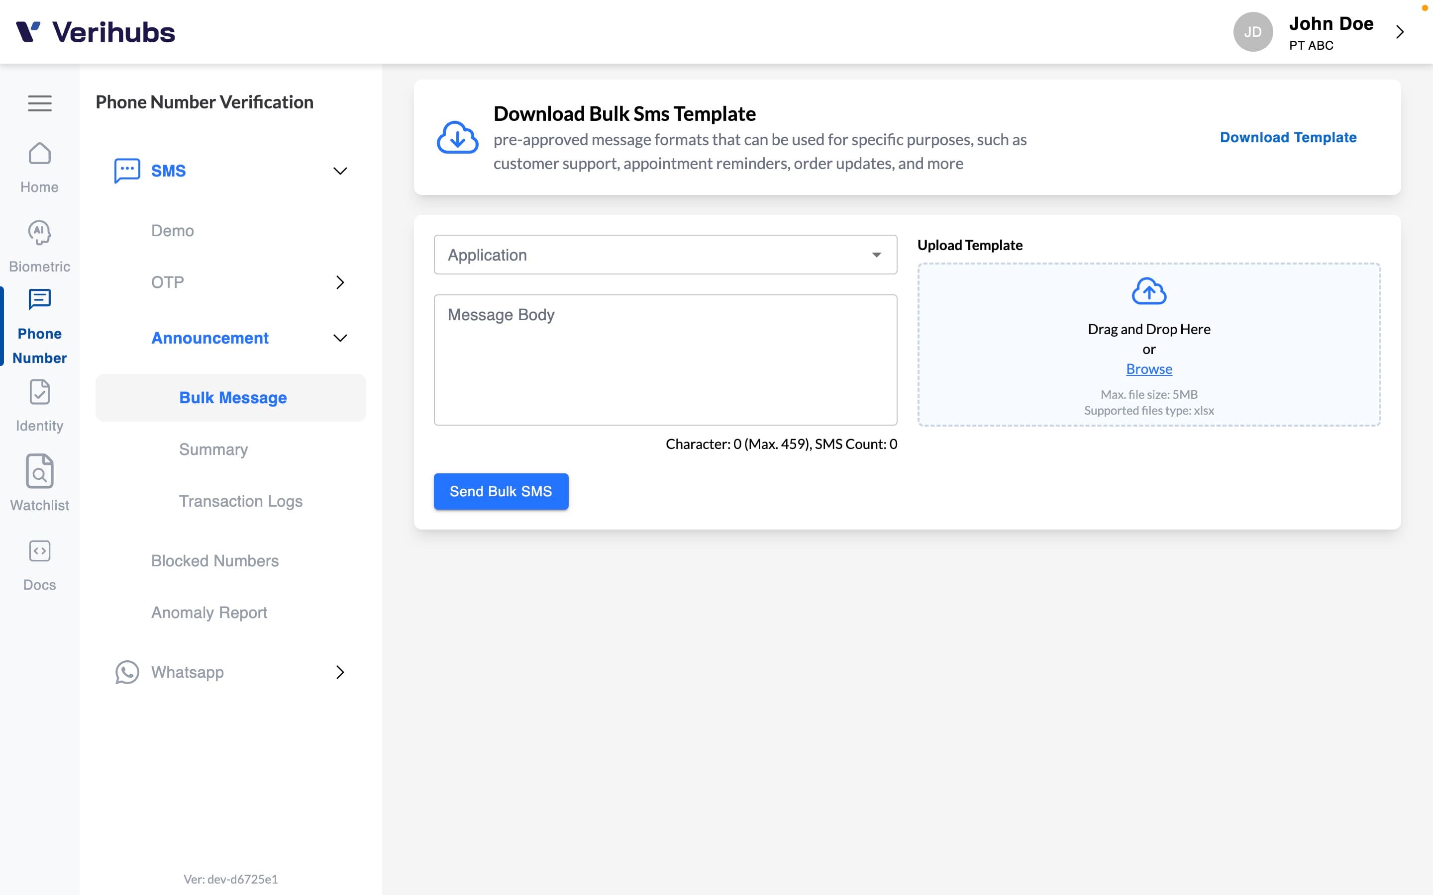Click the cloud download icon
The height and width of the screenshot is (895, 1433).
[x=457, y=137]
